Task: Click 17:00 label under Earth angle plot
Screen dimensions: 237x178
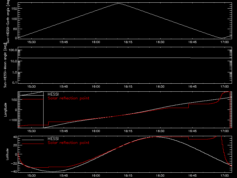Action: point(225,42)
